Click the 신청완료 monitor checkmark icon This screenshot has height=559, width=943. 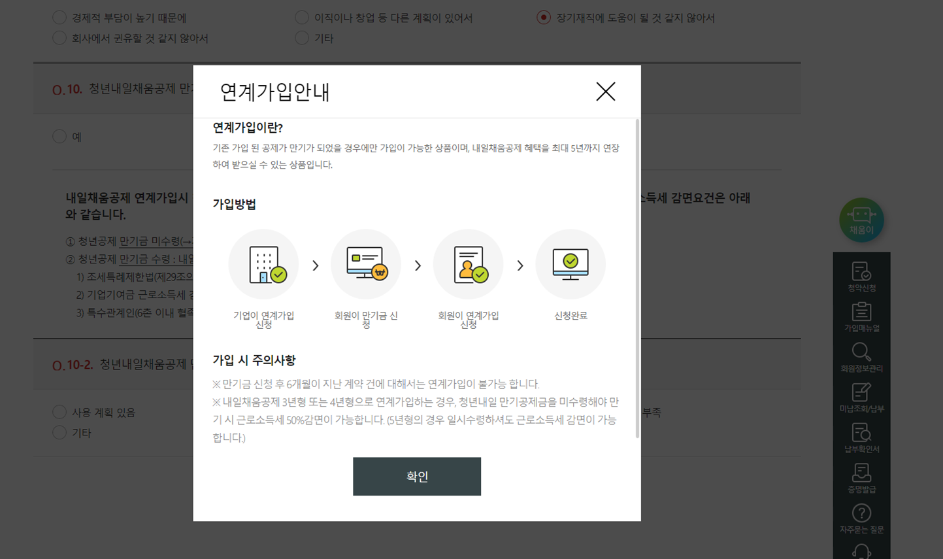click(571, 264)
